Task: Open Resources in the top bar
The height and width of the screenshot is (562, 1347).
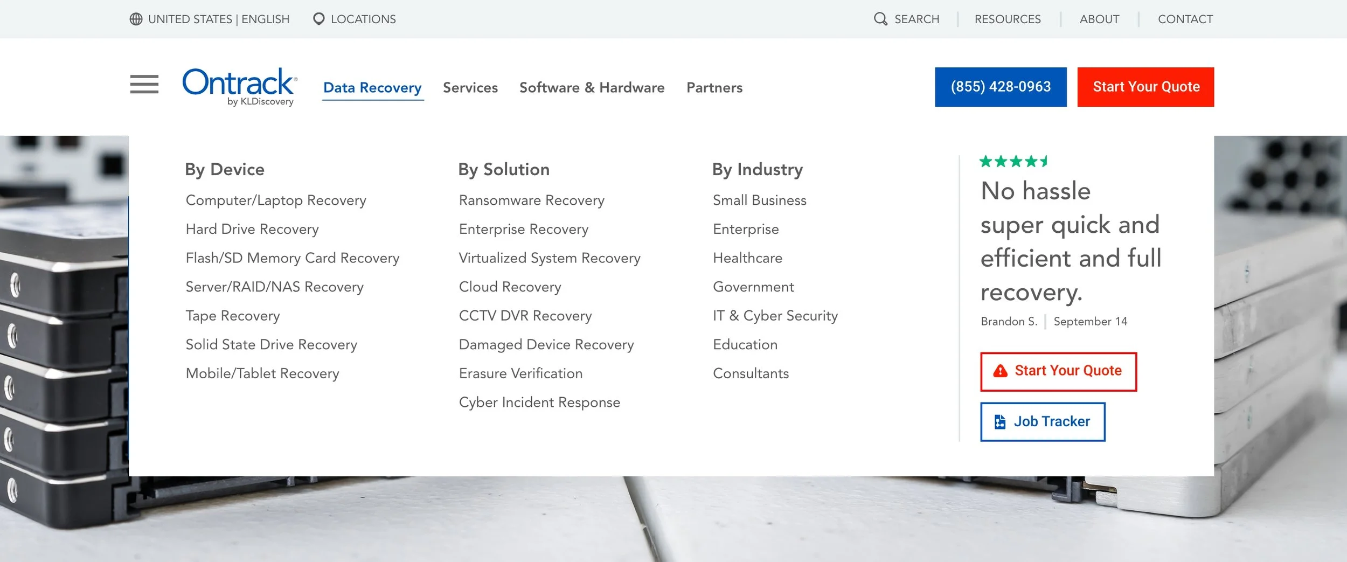Action: (1008, 19)
